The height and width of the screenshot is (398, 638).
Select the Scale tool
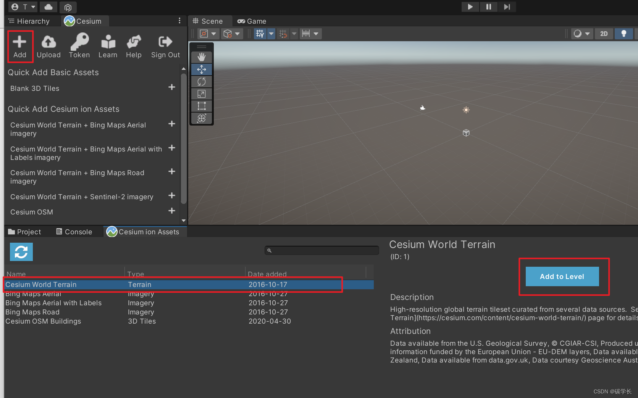coord(202,94)
